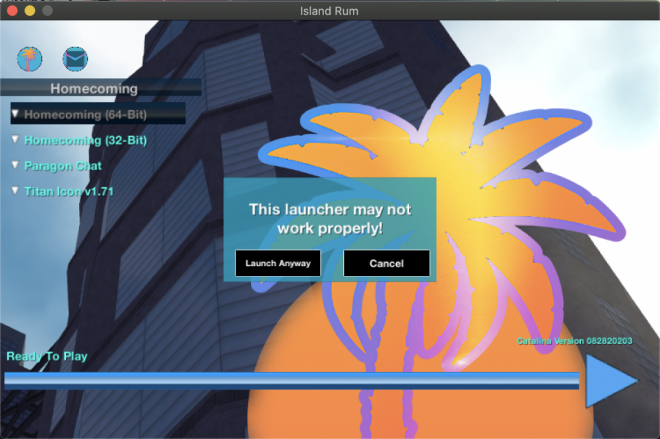Click the Homecoming section header
Screen dimensions: 660x439
pos(94,88)
